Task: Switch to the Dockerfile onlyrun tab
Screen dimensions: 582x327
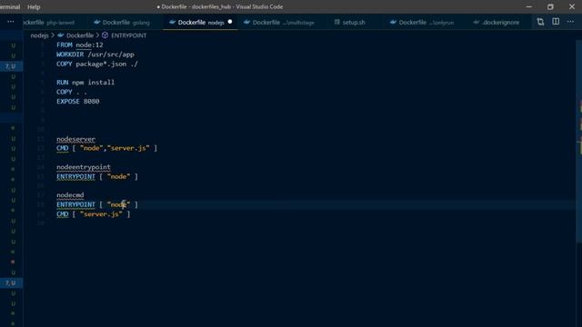Action: [422, 22]
